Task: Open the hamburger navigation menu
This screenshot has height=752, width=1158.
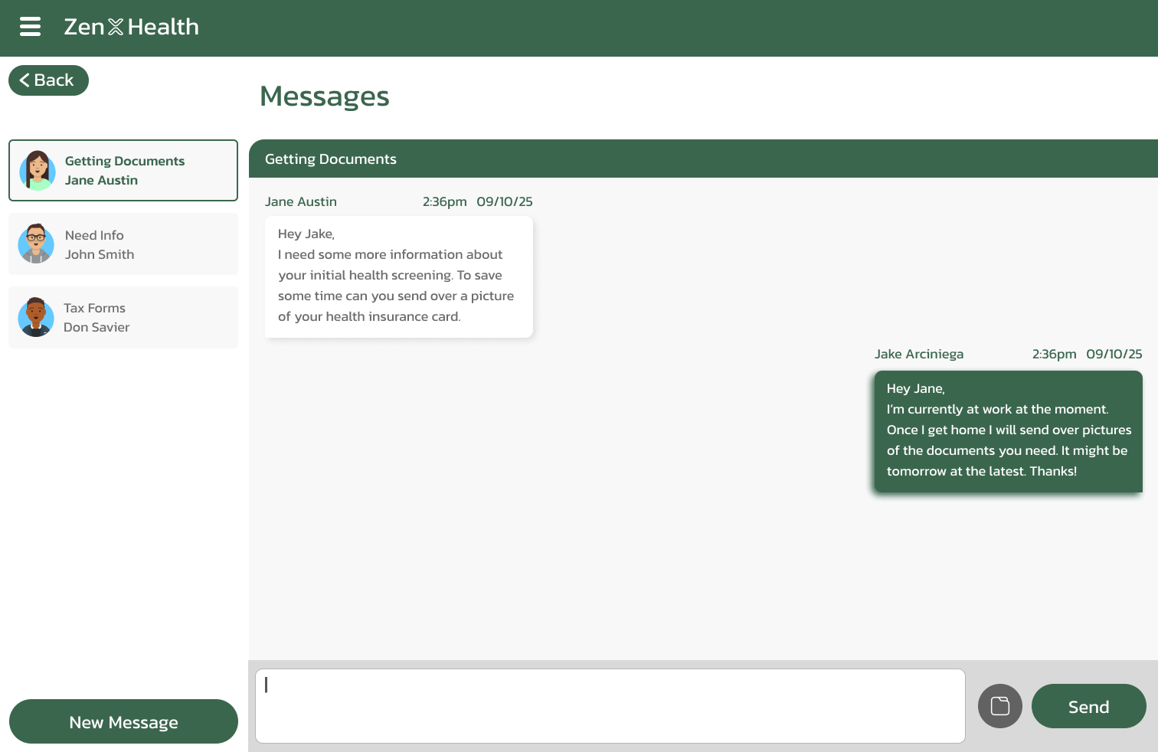Action: (30, 26)
